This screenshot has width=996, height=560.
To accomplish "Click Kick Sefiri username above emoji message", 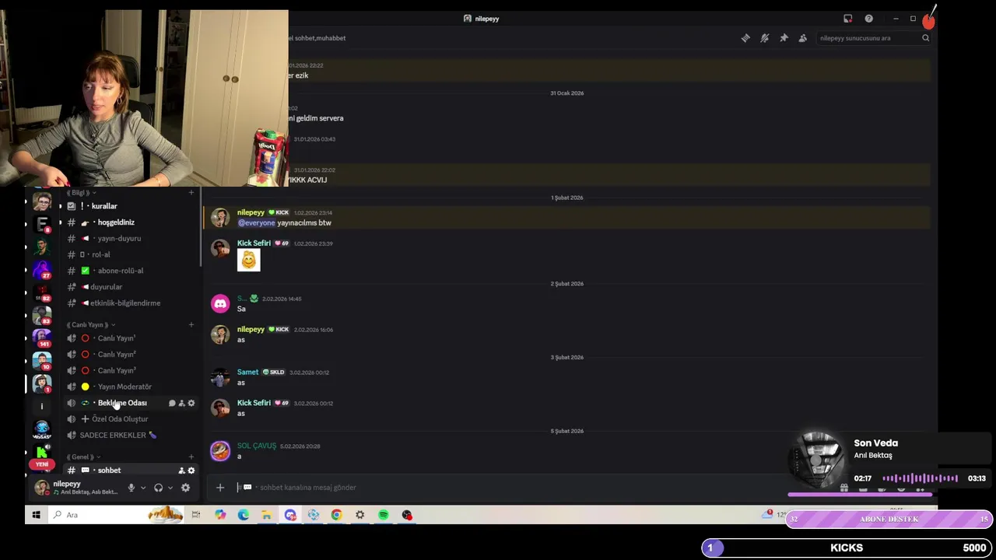I will click(254, 243).
